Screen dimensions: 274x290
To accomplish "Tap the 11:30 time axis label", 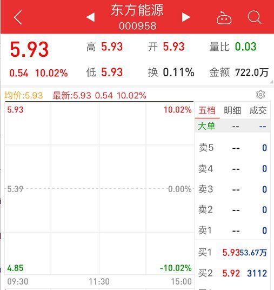I will 99,282.
